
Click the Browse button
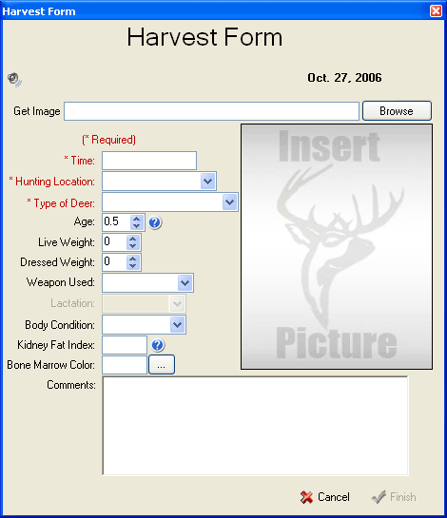[397, 111]
